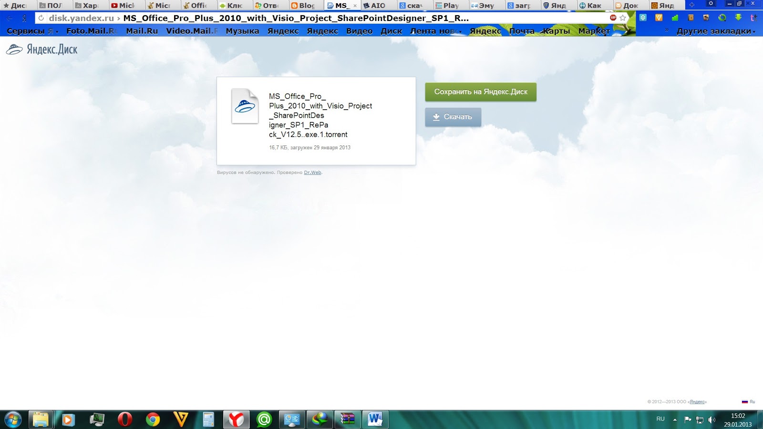Launch Google Chrome from taskbar
Viewport: 763px width, 429px height.
point(153,419)
